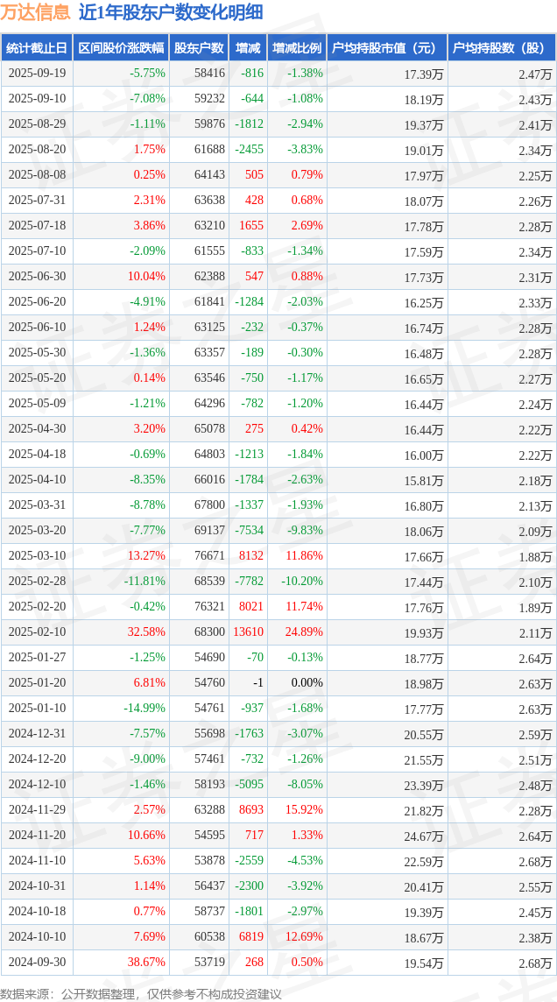The width and height of the screenshot is (557, 1002).
Task: Select the 13610 shareholder increase value
Action: pyautogui.click(x=249, y=632)
